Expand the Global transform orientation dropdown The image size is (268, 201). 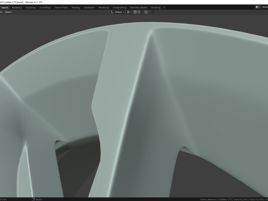click(x=119, y=12)
